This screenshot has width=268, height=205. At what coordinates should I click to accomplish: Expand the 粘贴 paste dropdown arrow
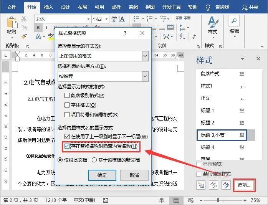[x=12, y=37]
